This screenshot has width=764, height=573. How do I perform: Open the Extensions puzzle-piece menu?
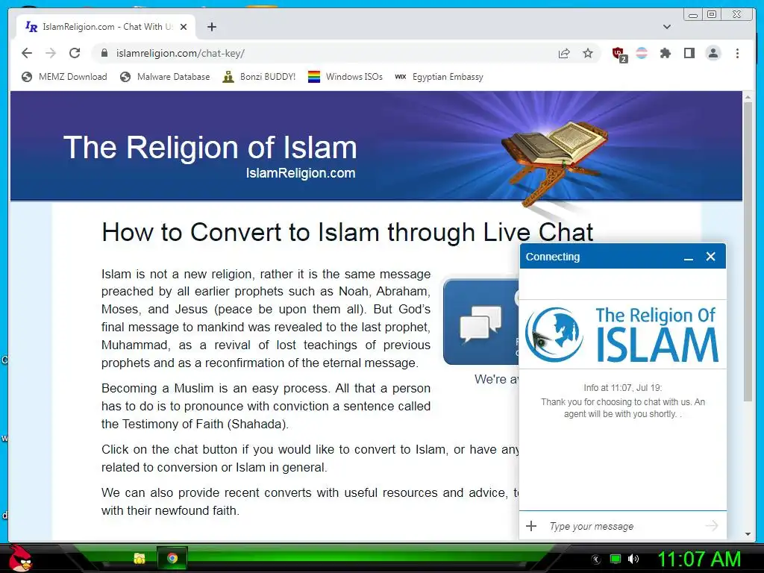click(x=666, y=53)
